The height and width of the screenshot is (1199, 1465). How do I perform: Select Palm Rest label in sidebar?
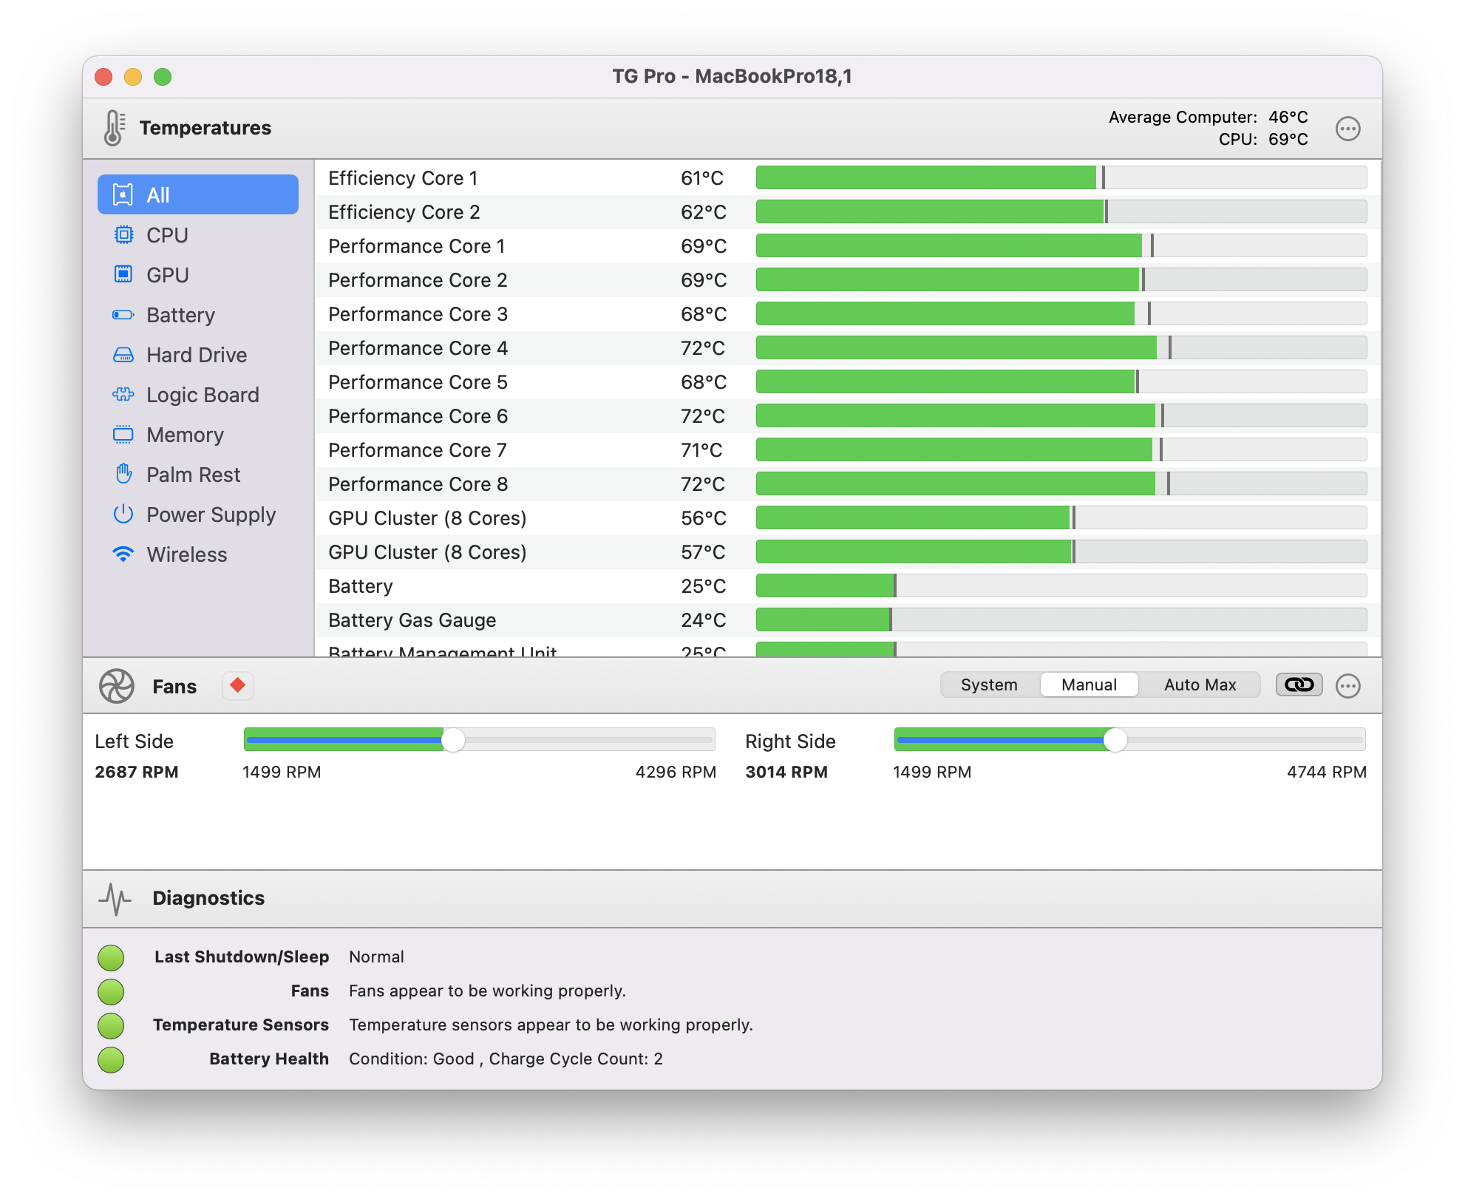point(194,475)
